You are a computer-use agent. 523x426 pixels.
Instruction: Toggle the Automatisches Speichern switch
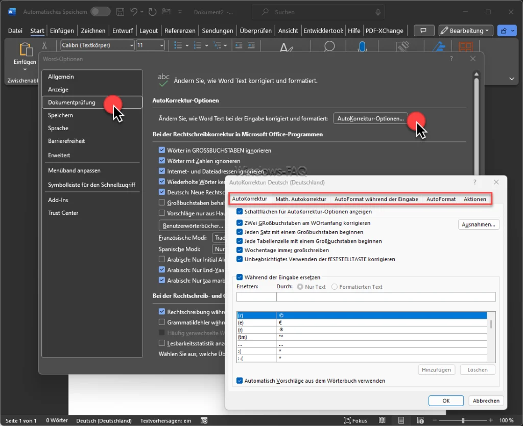click(100, 12)
